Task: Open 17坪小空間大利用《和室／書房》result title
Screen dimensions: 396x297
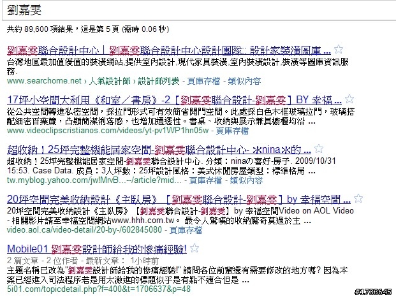Action: pyautogui.click(x=174, y=101)
